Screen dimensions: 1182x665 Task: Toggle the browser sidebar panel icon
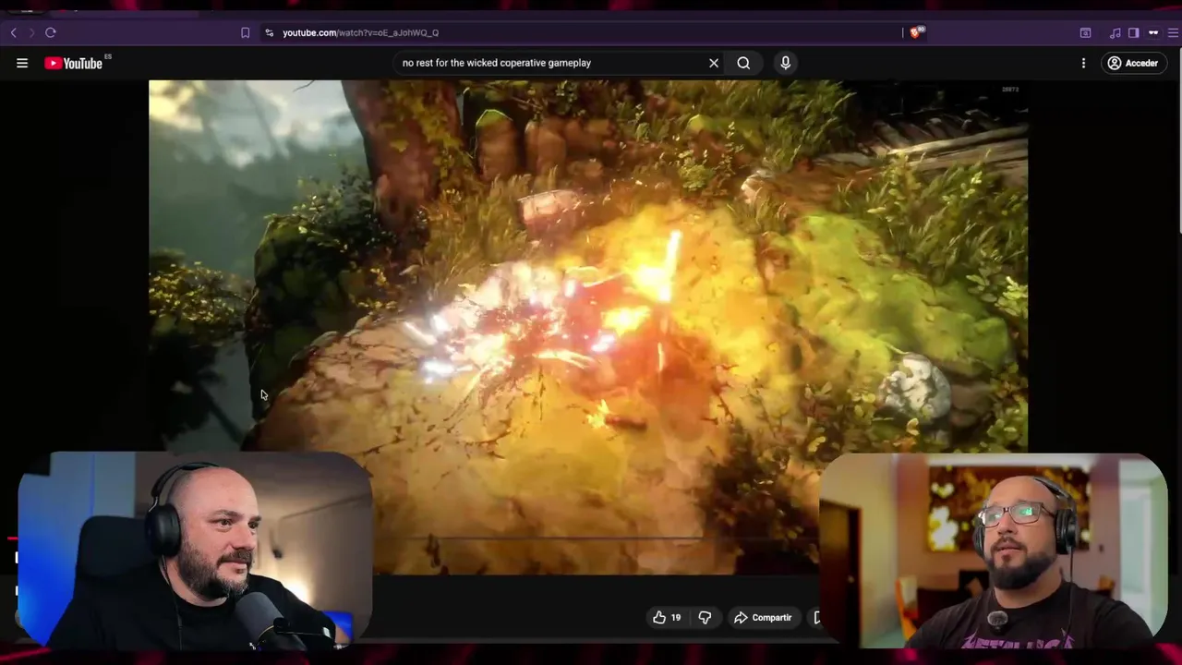(x=1133, y=32)
